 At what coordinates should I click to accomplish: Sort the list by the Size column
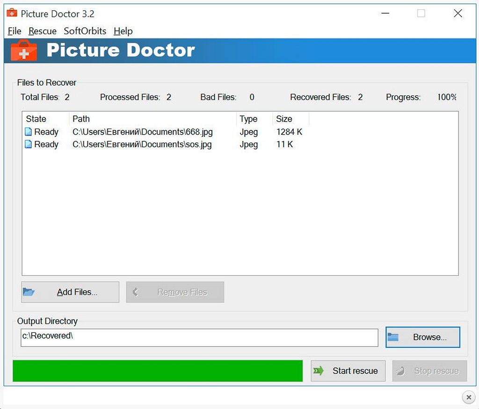(290, 119)
